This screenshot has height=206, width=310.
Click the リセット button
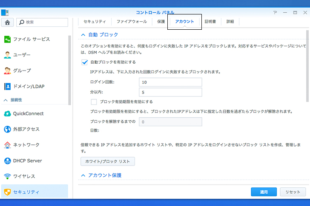(293, 192)
